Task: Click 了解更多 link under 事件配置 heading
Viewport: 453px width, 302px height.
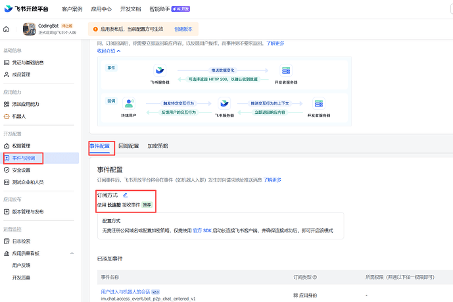Action: [272, 180]
